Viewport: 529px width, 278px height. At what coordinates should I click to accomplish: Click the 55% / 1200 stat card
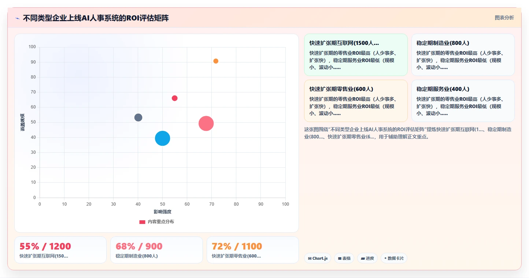(x=60, y=250)
